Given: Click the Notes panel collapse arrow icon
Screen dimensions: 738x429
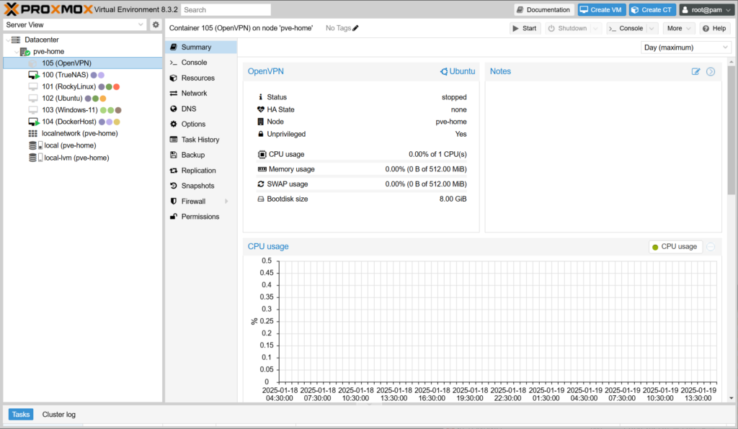Looking at the screenshot, I should click(x=711, y=71).
